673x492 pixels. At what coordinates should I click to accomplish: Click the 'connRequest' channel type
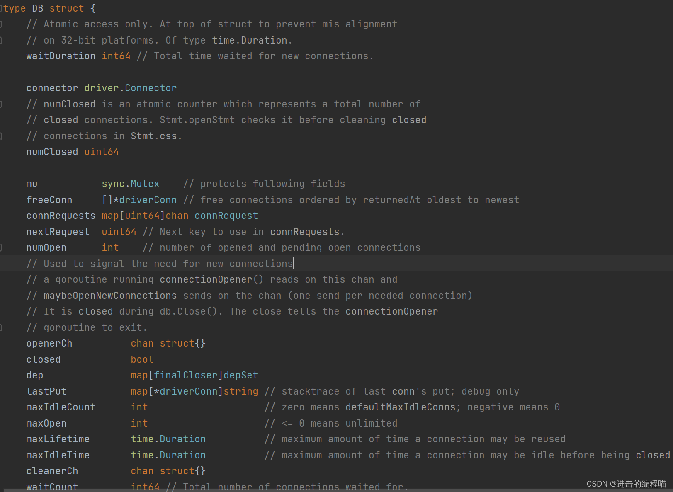pyautogui.click(x=226, y=216)
